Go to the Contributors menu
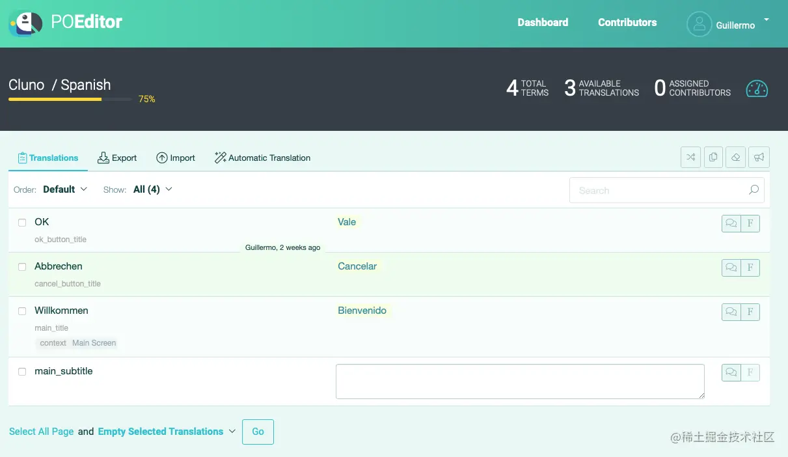The height and width of the screenshot is (457, 788). [x=627, y=22]
